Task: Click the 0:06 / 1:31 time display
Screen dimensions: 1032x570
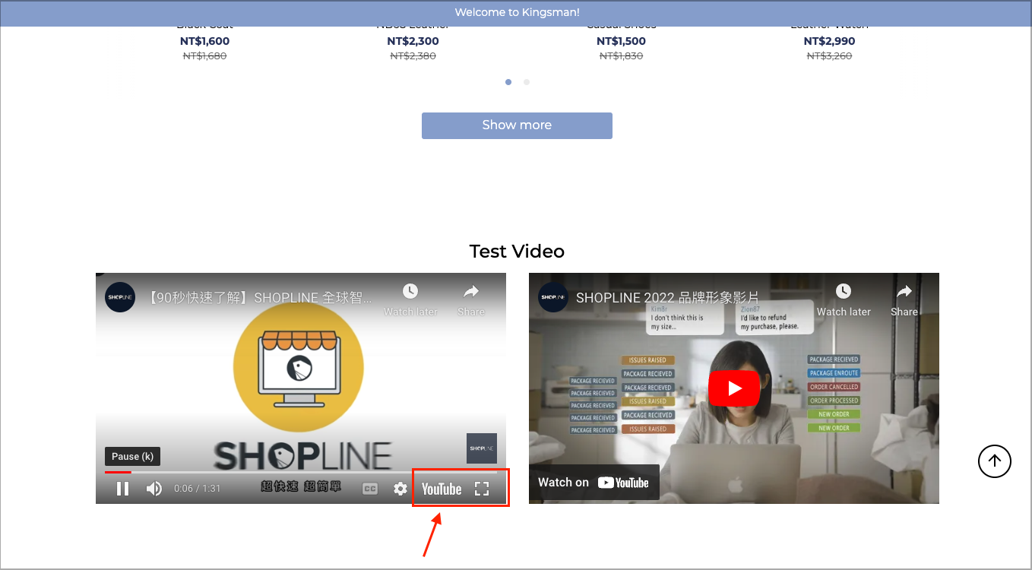Action: 197,489
